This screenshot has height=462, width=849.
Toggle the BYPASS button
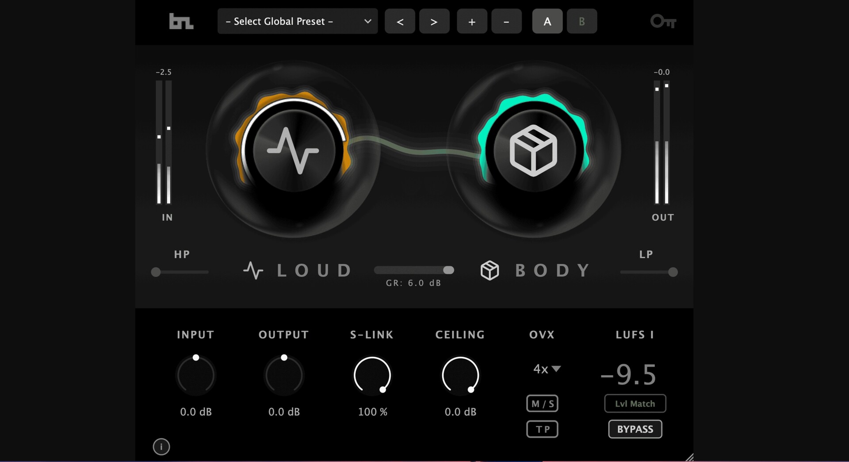(x=635, y=429)
